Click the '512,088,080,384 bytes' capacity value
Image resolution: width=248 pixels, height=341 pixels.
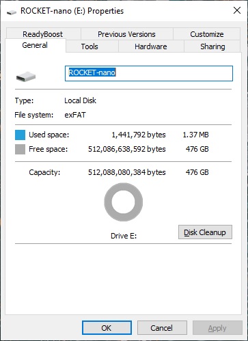point(127,172)
